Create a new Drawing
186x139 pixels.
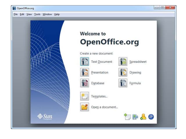click(123, 72)
